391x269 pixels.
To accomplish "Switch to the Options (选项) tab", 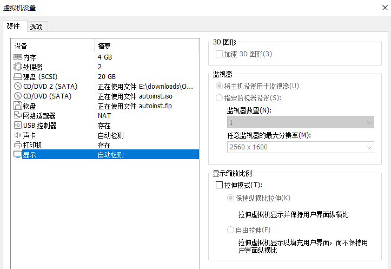I will (37, 27).
